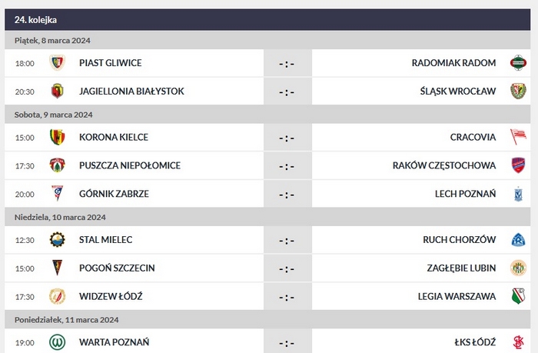Screen dimensions: 538x353
Task: Click the Piast Gliwice match score placeholder
Action: pos(287,63)
